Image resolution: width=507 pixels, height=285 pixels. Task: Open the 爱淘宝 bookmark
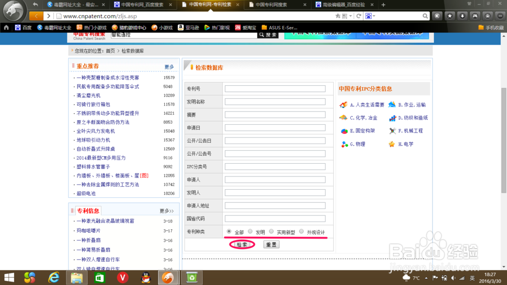[246, 27]
